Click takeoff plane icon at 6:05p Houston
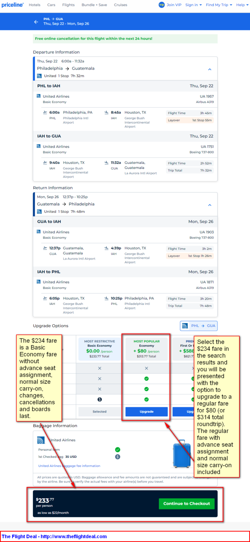This screenshot has height=542, width=250. click(x=45, y=298)
